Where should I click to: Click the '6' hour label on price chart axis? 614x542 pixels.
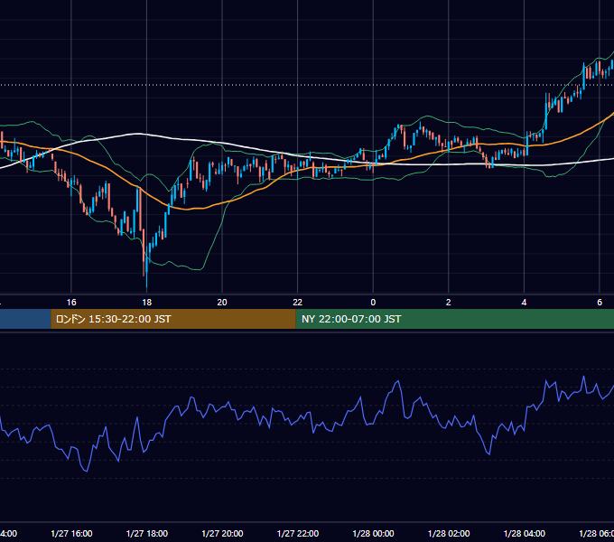[600, 303]
